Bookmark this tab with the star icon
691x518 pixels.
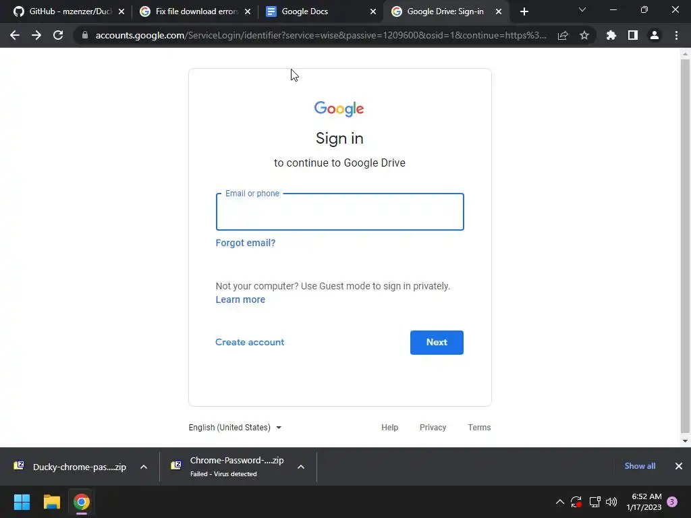click(x=584, y=35)
